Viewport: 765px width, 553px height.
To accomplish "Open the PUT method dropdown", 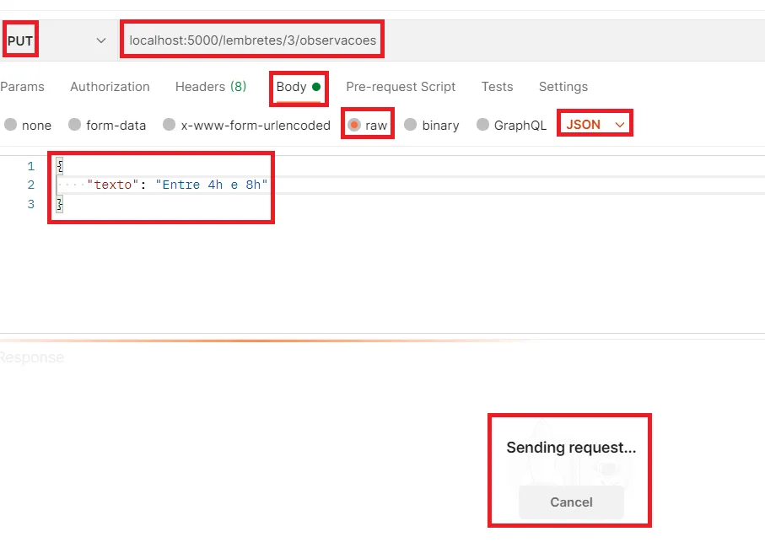I will click(57, 40).
